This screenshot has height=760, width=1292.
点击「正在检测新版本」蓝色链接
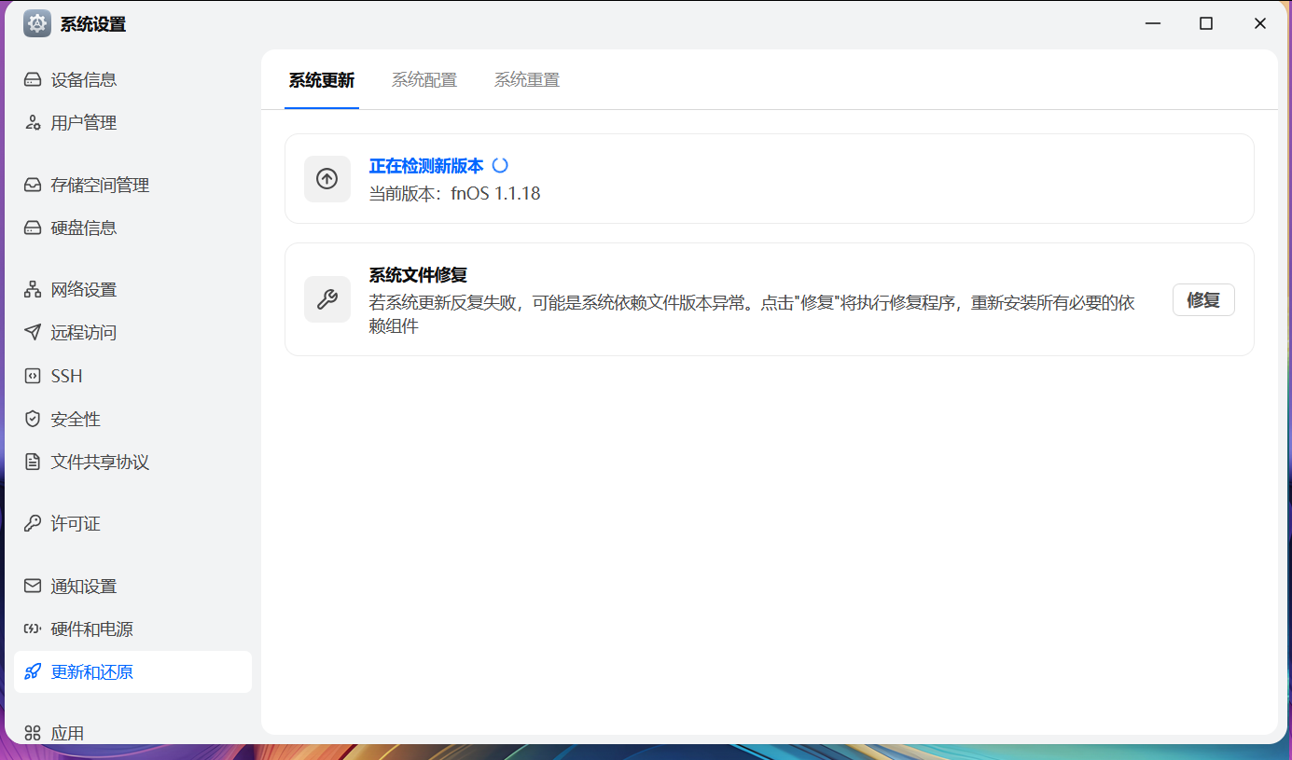[426, 164]
